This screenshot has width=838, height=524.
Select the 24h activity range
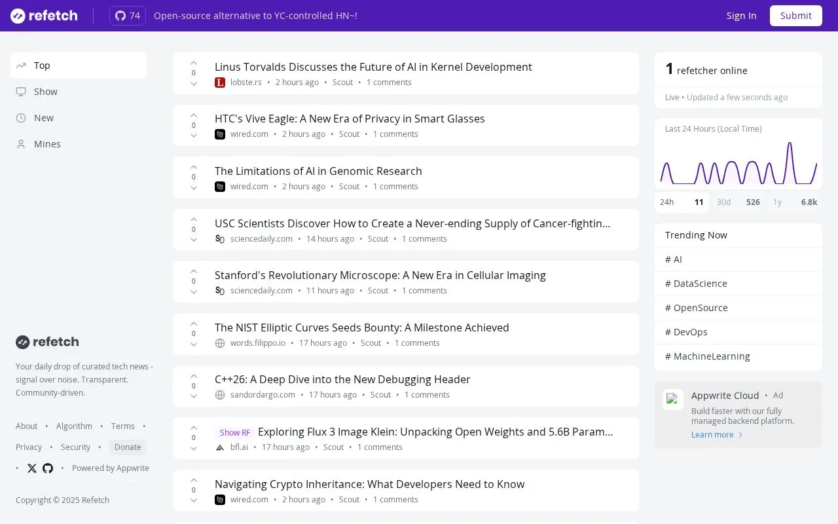coord(682,202)
